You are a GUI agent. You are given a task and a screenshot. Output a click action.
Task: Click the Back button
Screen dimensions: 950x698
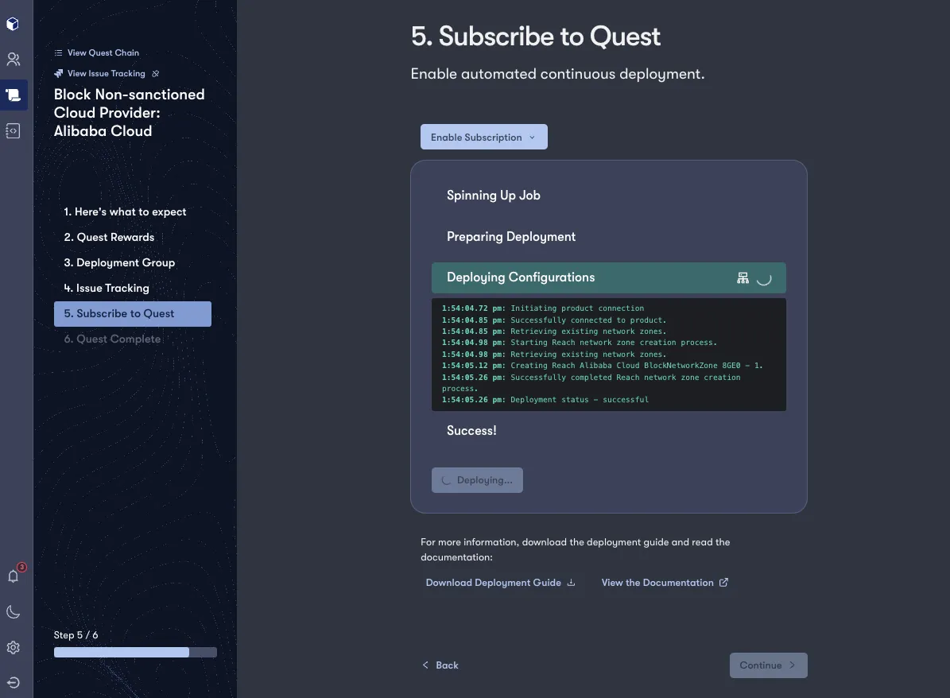pyautogui.click(x=440, y=665)
